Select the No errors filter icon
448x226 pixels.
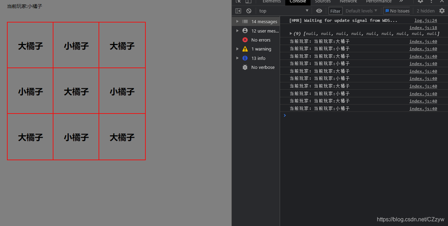245,40
